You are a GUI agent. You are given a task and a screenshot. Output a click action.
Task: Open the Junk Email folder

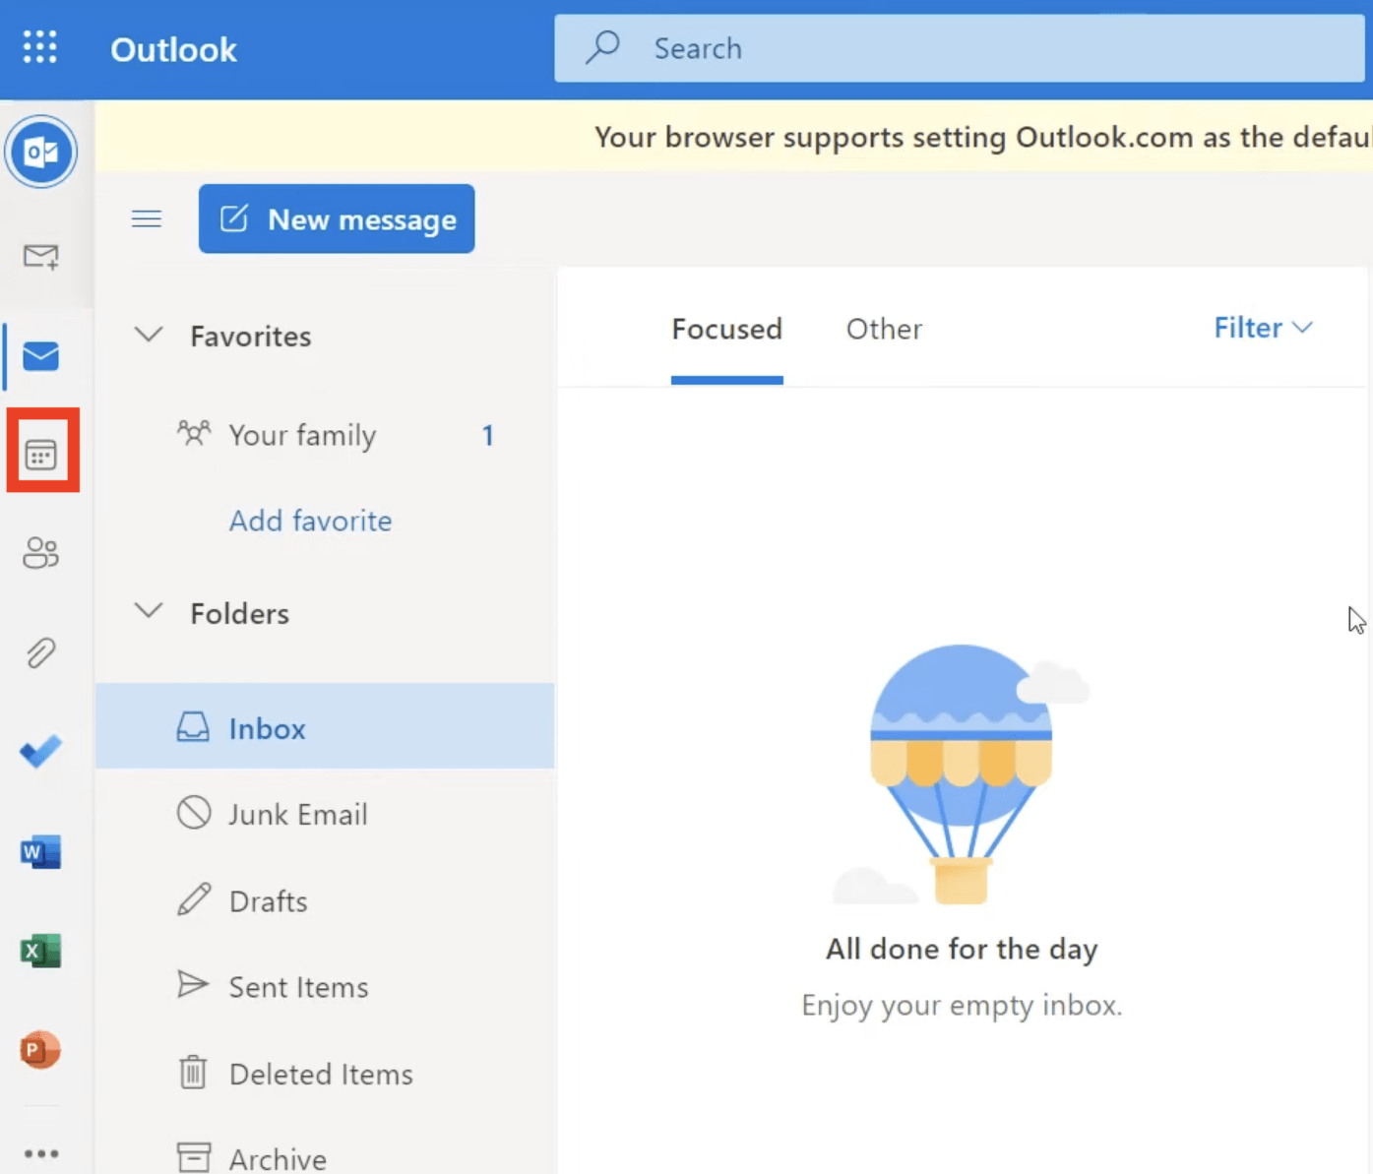[x=325, y=814]
